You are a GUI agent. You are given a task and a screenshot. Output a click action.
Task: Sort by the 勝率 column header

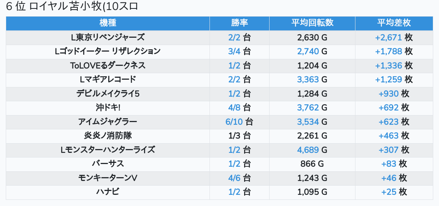[x=240, y=23]
